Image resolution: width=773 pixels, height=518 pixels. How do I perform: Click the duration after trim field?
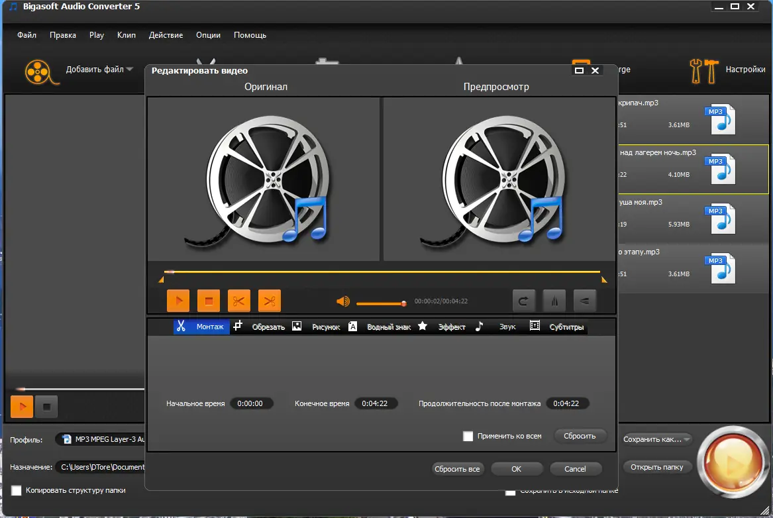566,403
